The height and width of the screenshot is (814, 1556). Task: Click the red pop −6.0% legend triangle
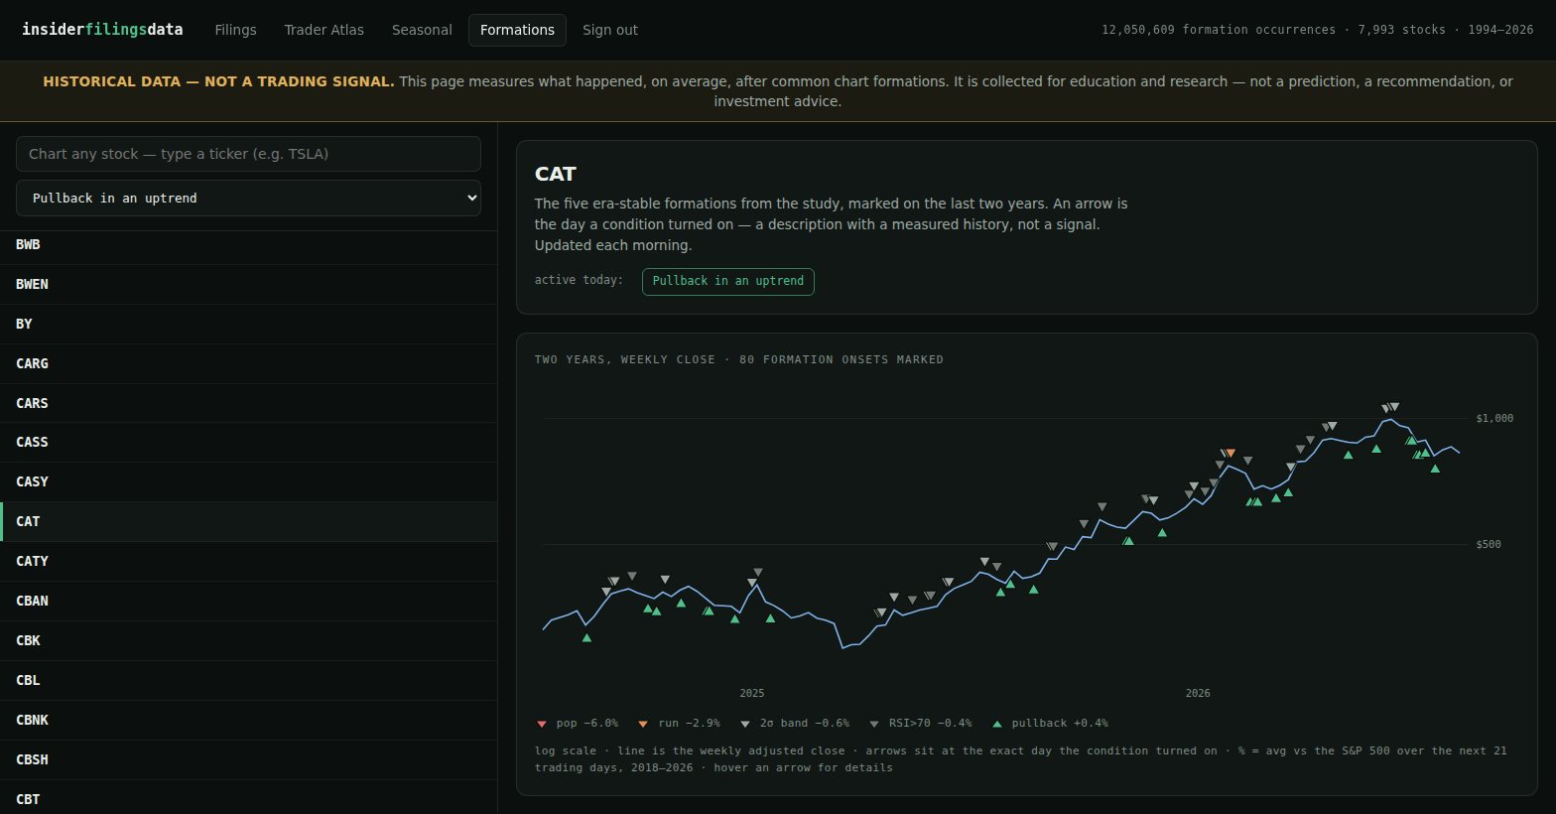[x=542, y=724]
